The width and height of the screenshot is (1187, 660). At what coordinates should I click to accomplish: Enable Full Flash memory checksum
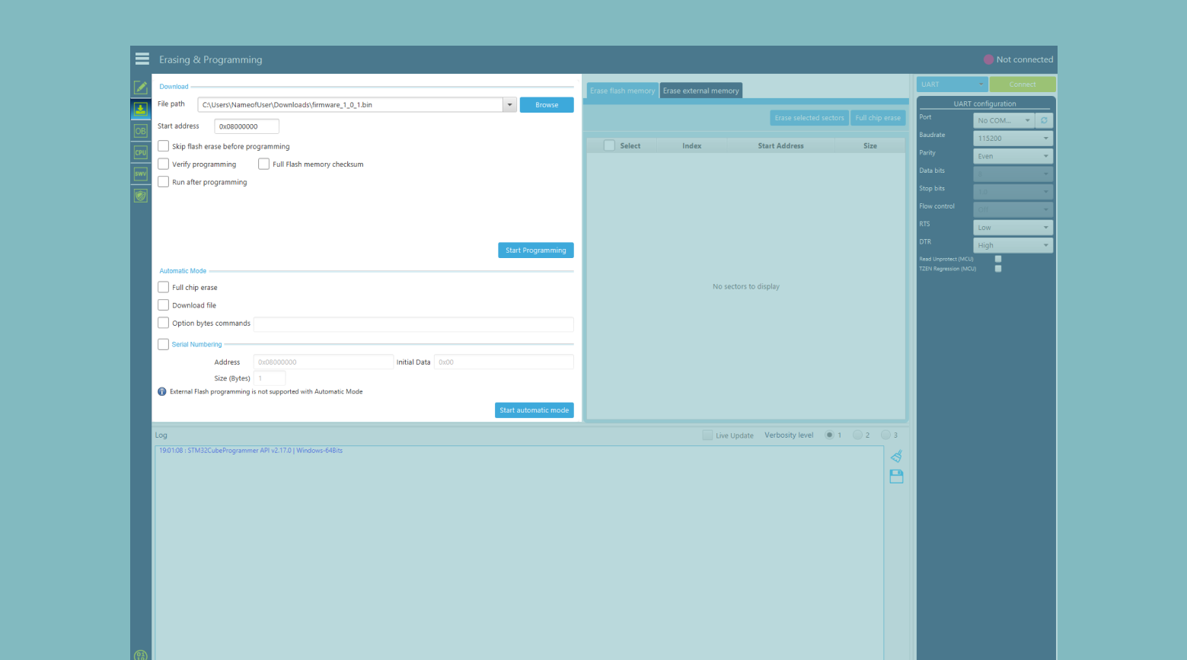(263, 164)
